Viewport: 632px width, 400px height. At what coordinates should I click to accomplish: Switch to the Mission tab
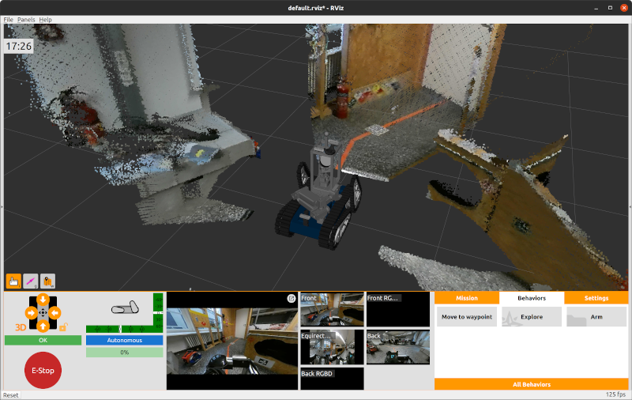point(466,298)
